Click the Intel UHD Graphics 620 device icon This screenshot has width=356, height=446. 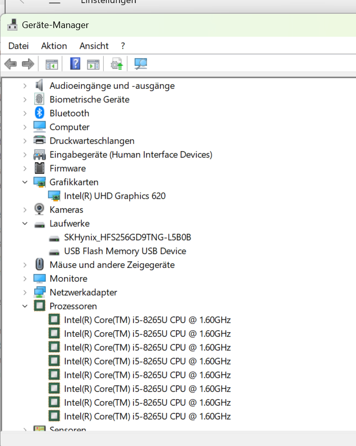point(54,196)
